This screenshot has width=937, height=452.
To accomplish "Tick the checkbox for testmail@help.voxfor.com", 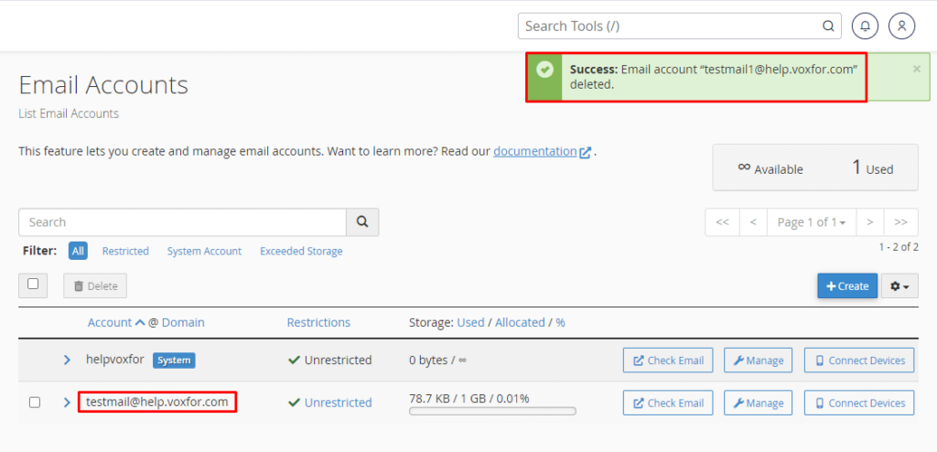I will click(x=35, y=403).
